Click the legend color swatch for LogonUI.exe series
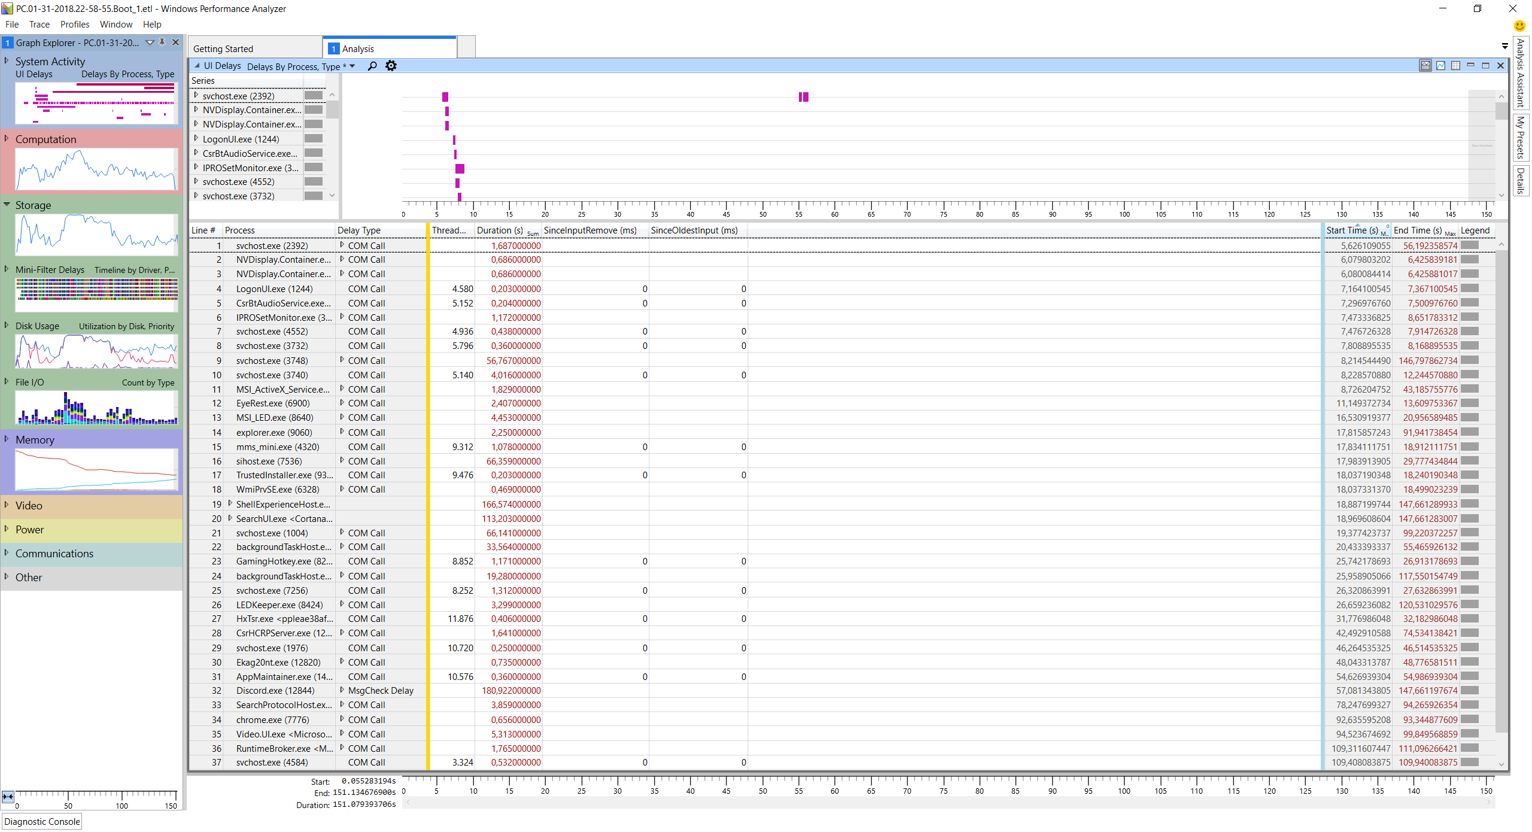 313,139
